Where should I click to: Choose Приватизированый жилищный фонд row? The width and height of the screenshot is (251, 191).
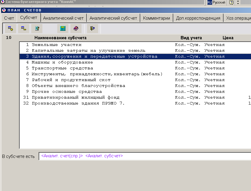[75, 98]
